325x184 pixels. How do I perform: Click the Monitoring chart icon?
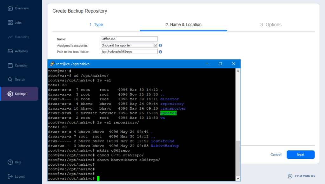click(10, 37)
